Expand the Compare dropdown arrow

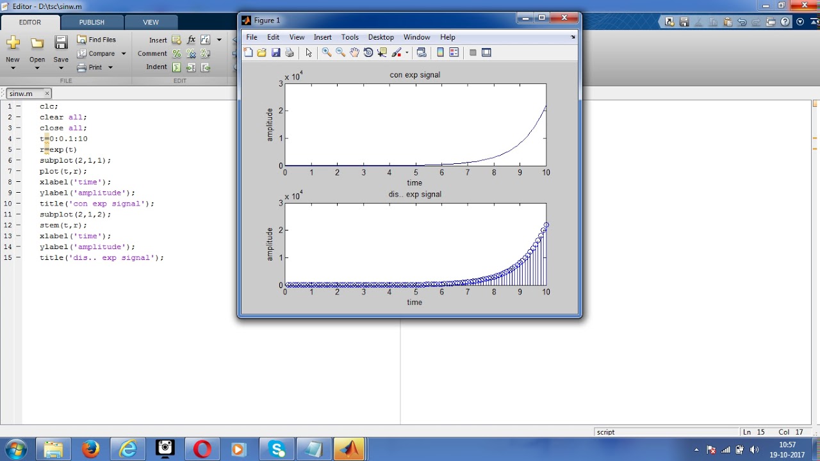point(124,54)
